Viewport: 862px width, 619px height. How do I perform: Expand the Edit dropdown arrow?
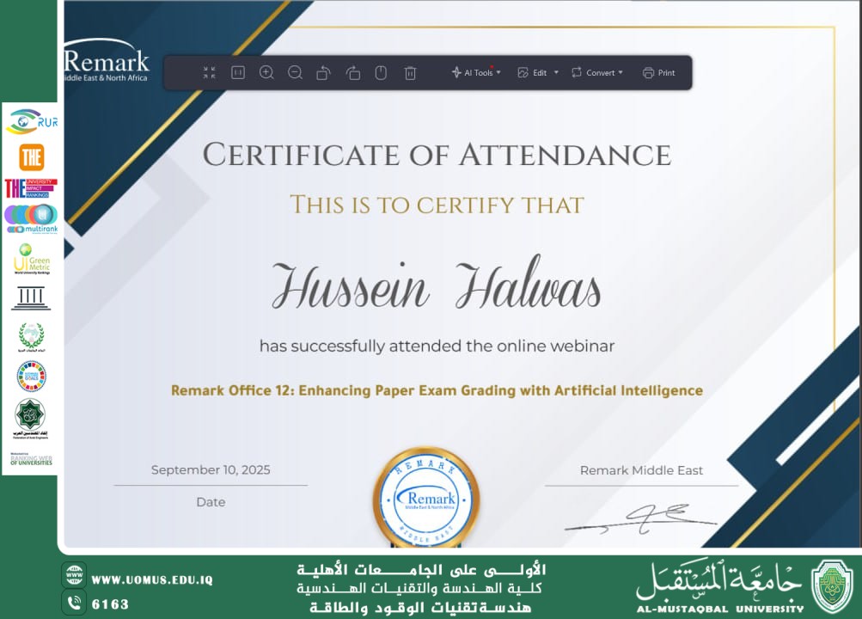tap(556, 73)
